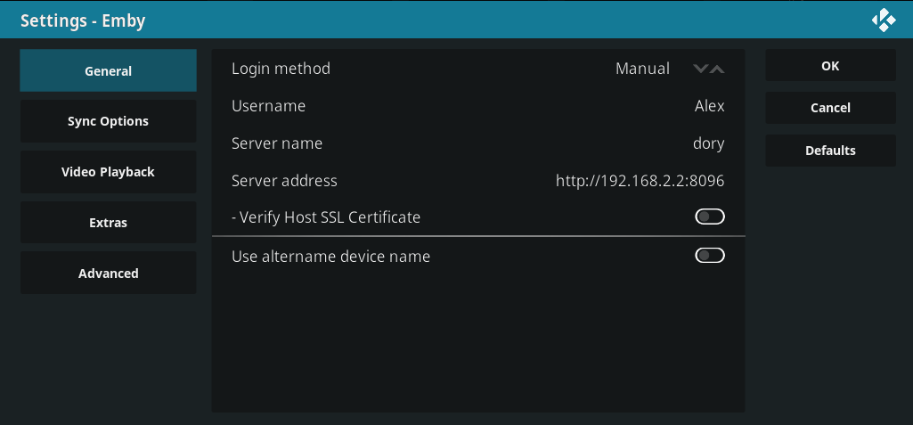Image resolution: width=913 pixels, height=425 pixels.
Task: Click the Cancel button
Action: [x=830, y=108]
